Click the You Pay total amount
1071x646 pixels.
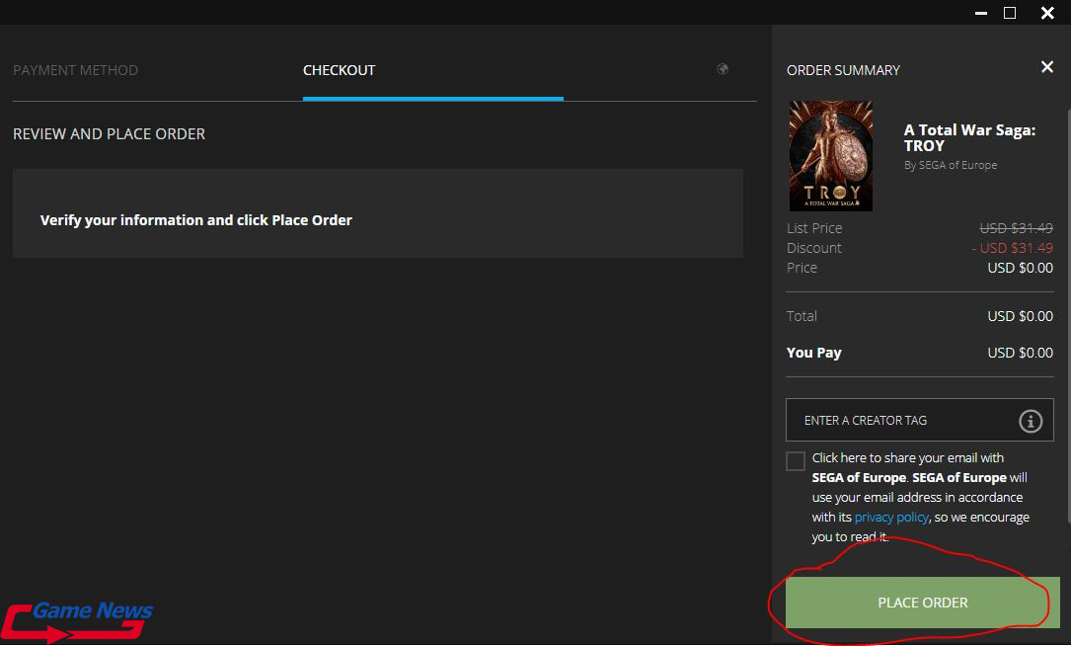(1020, 353)
